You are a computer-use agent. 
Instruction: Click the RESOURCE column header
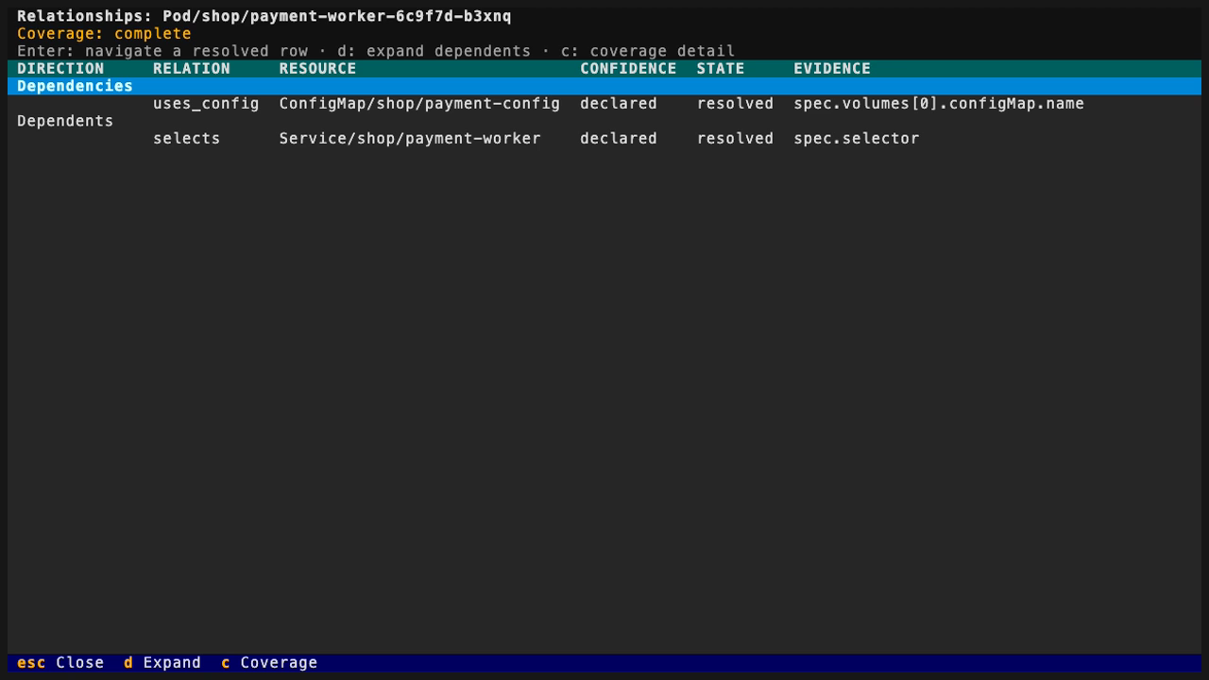pos(317,69)
